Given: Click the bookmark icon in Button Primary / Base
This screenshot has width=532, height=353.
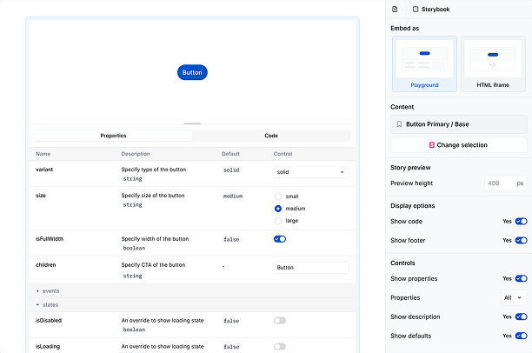Looking at the screenshot, I should [399, 124].
